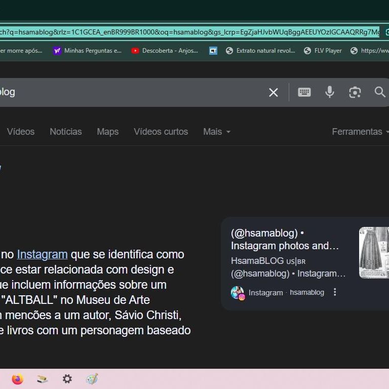389x389 pixels.
Task: Open Settings gear in the taskbar
Action: (67, 379)
